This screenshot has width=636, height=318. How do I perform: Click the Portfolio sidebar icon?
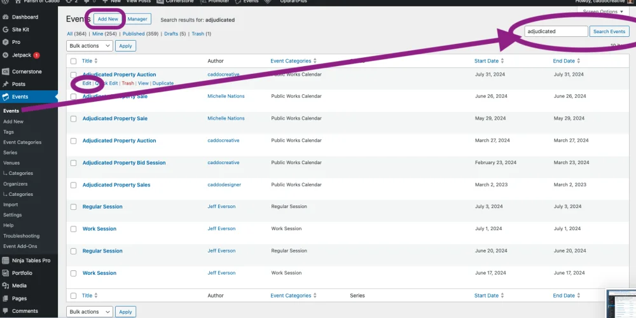[x=6, y=273]
